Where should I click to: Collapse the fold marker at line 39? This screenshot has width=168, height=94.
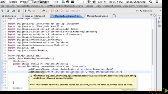(x=7, y=61)
